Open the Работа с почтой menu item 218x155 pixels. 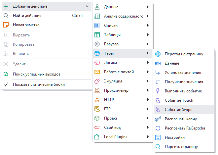[119, 72]
